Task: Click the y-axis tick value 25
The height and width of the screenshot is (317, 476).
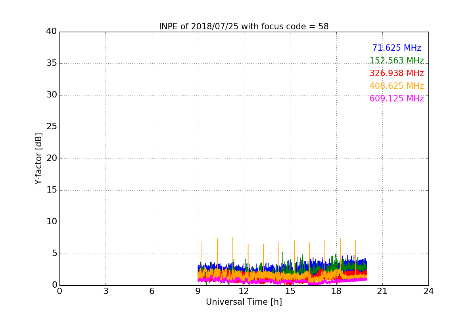Action: coord(52,127)
